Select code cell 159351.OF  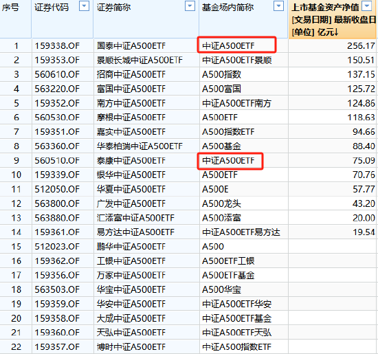pyautogui.click(x=63, y=132)
